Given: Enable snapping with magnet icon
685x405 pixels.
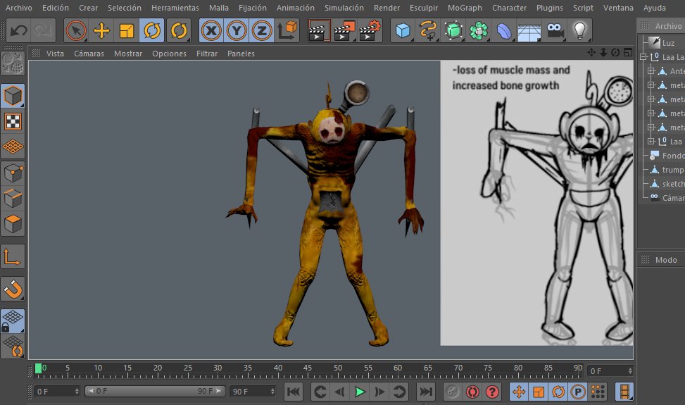Looking at the screenshot, I should pyautogui.click(x=13, y=288).
